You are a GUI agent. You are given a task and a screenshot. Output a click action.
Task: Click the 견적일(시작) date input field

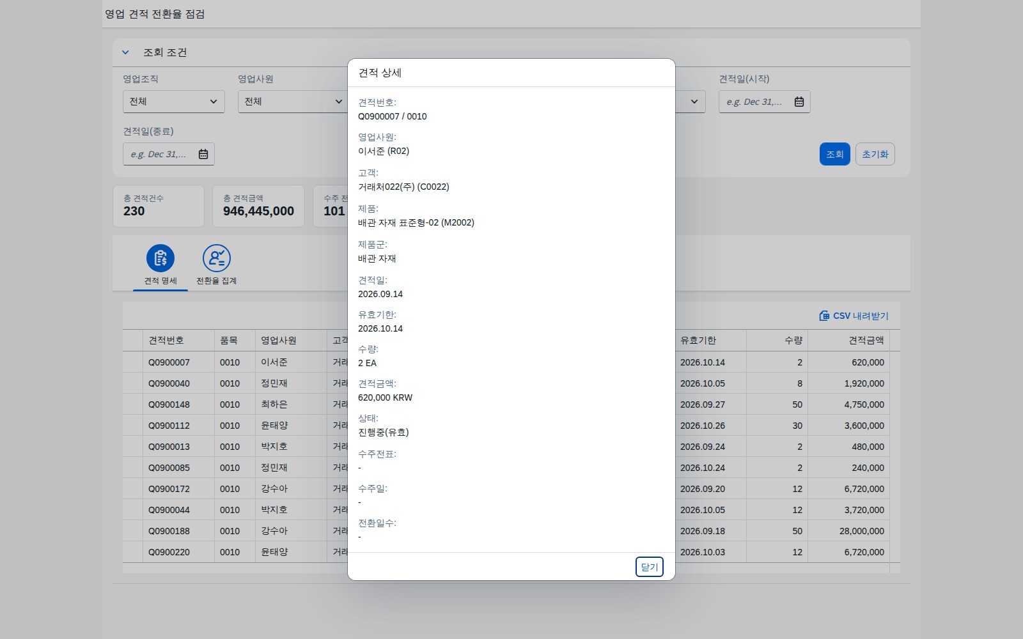click(x=764, y=102)
